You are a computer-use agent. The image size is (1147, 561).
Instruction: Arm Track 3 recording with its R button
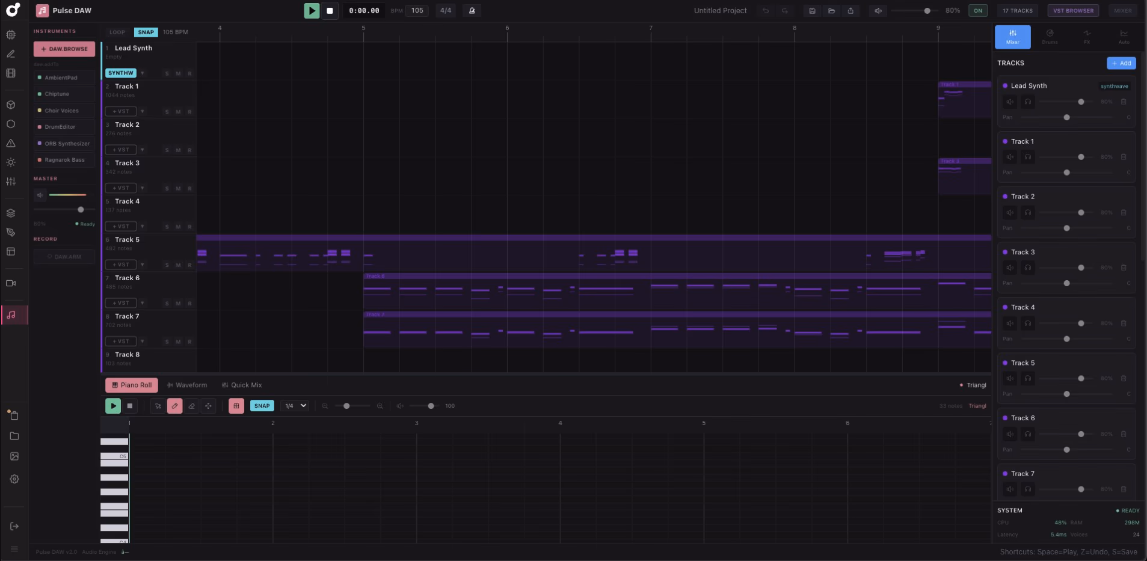point(189,189)
